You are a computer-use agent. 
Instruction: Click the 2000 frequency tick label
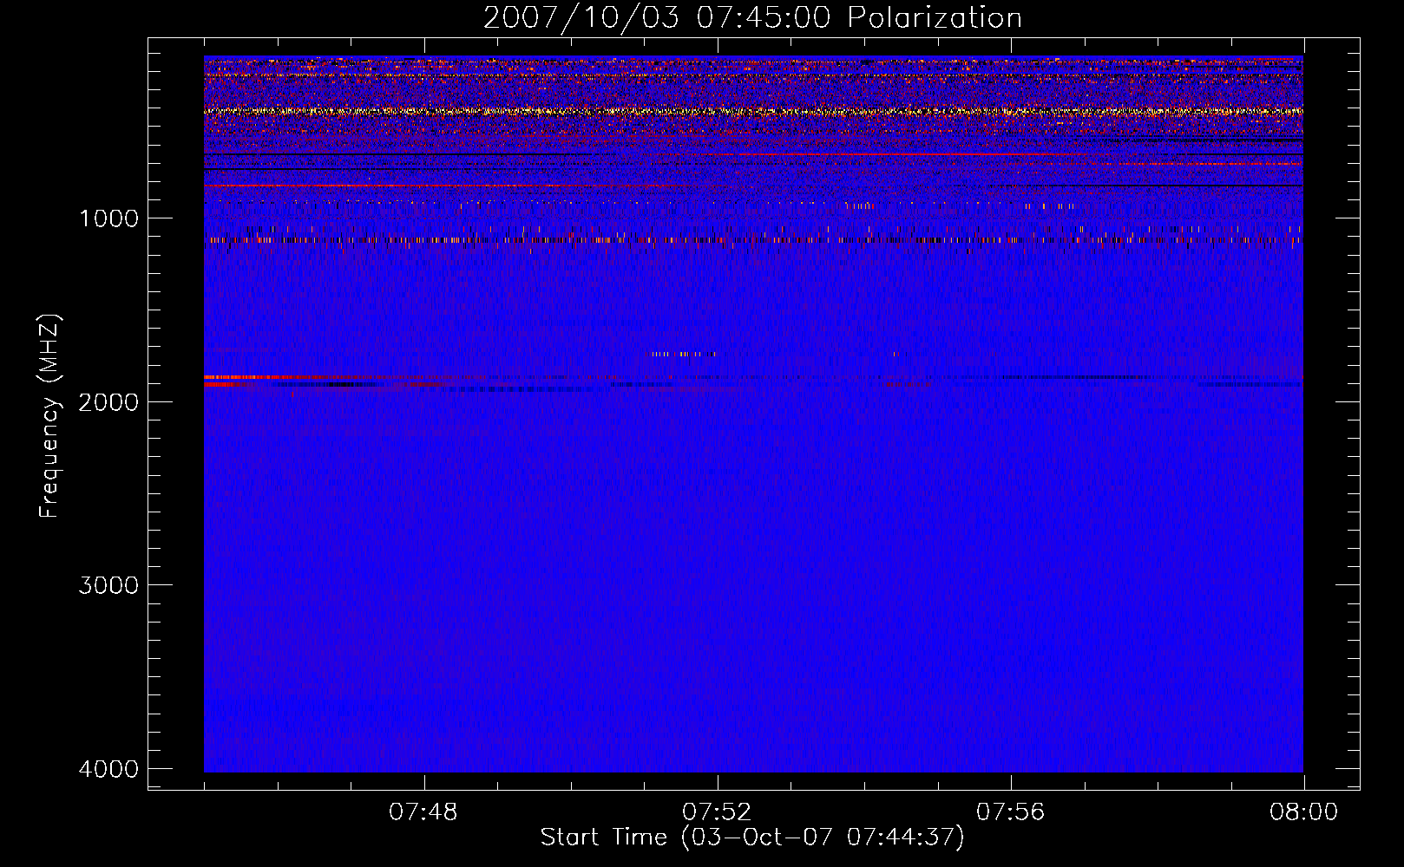point(108,402)
